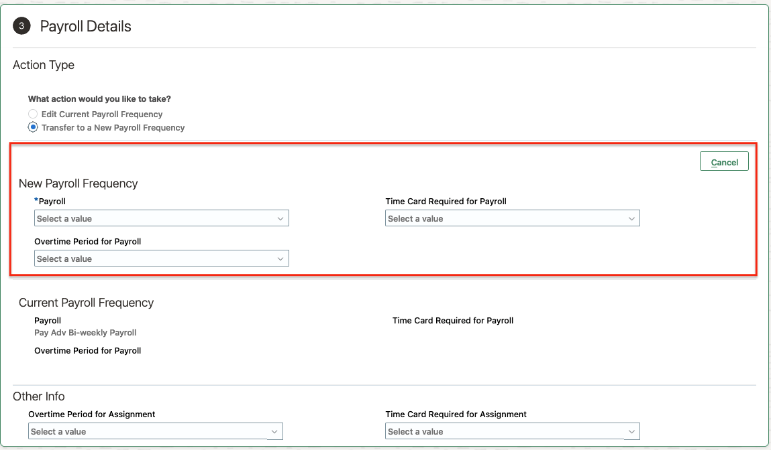The width and height of the screenshot is (771, 450).
Task: Click chevron arrow of Time Card Required for Payroll
Action: tap(631, 219)
